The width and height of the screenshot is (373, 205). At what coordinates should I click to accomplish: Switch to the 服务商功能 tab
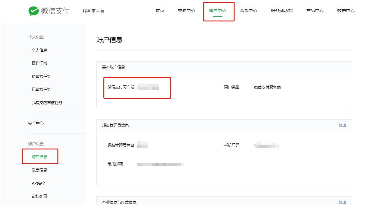coord(282,11)
